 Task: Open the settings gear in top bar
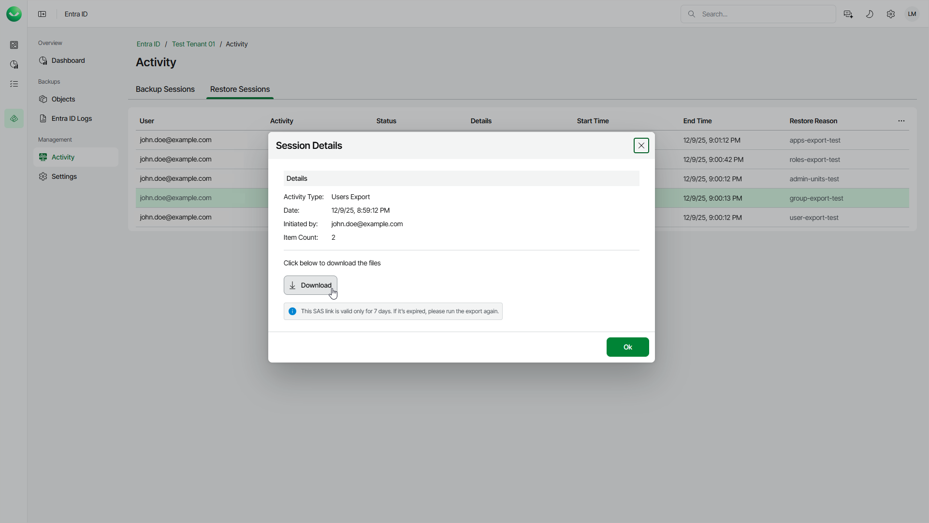[x=890, y=14]
